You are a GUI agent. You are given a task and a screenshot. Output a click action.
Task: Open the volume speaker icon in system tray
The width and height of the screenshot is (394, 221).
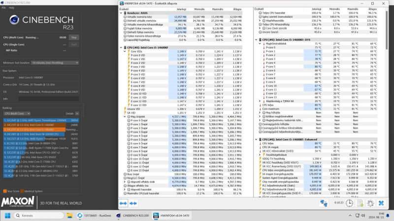coord(363,216)
